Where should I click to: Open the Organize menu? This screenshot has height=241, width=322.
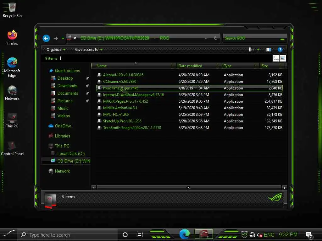pyautogui.click(x=56, y=50)
